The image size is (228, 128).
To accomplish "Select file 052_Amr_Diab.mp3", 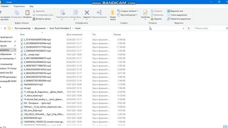I will pos(33,111).
